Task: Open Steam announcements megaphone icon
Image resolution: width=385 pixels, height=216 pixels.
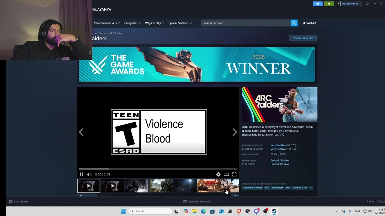Action: (x=318, y=4)
